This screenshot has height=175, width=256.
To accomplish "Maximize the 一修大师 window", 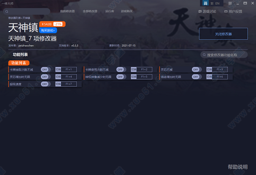I will point(245,3).
